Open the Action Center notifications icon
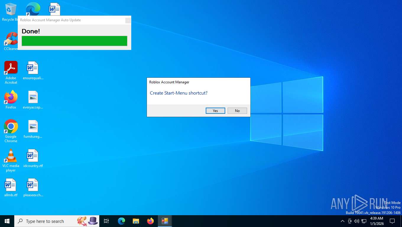 [392, 221]
